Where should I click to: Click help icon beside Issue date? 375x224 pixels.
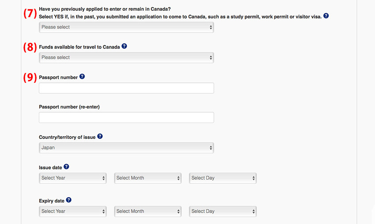[67, 167]
